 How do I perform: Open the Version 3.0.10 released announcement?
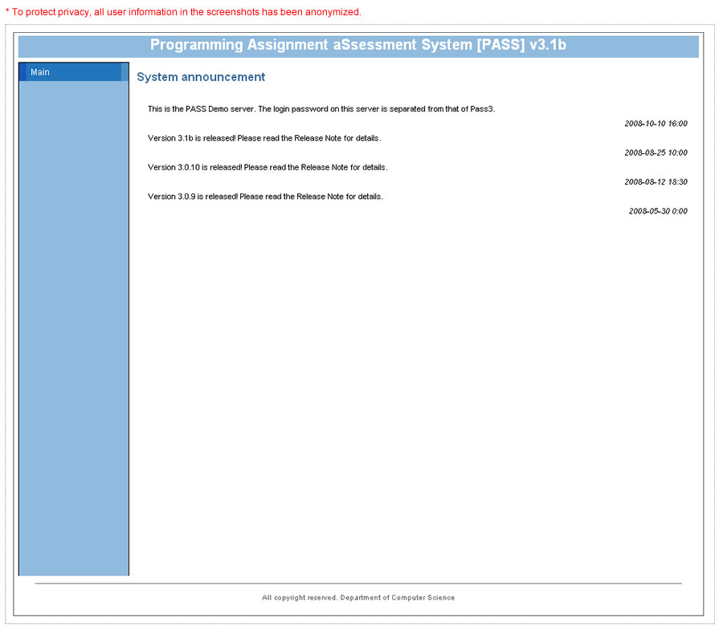(267, 167)
